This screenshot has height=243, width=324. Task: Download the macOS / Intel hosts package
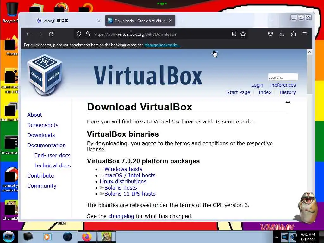[x=130, y=175]
